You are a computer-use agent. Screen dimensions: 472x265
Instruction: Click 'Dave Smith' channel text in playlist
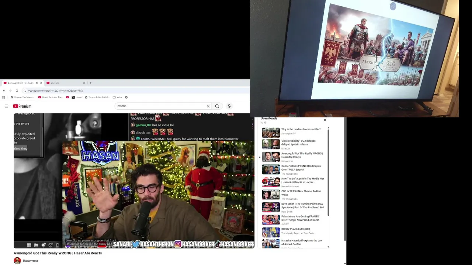[x=287, y=212]
